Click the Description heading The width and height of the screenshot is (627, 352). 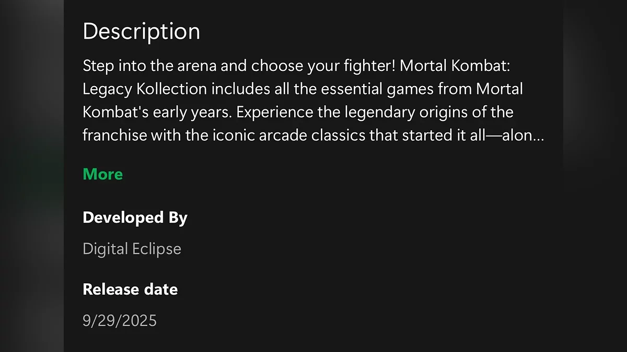(141, 31)
